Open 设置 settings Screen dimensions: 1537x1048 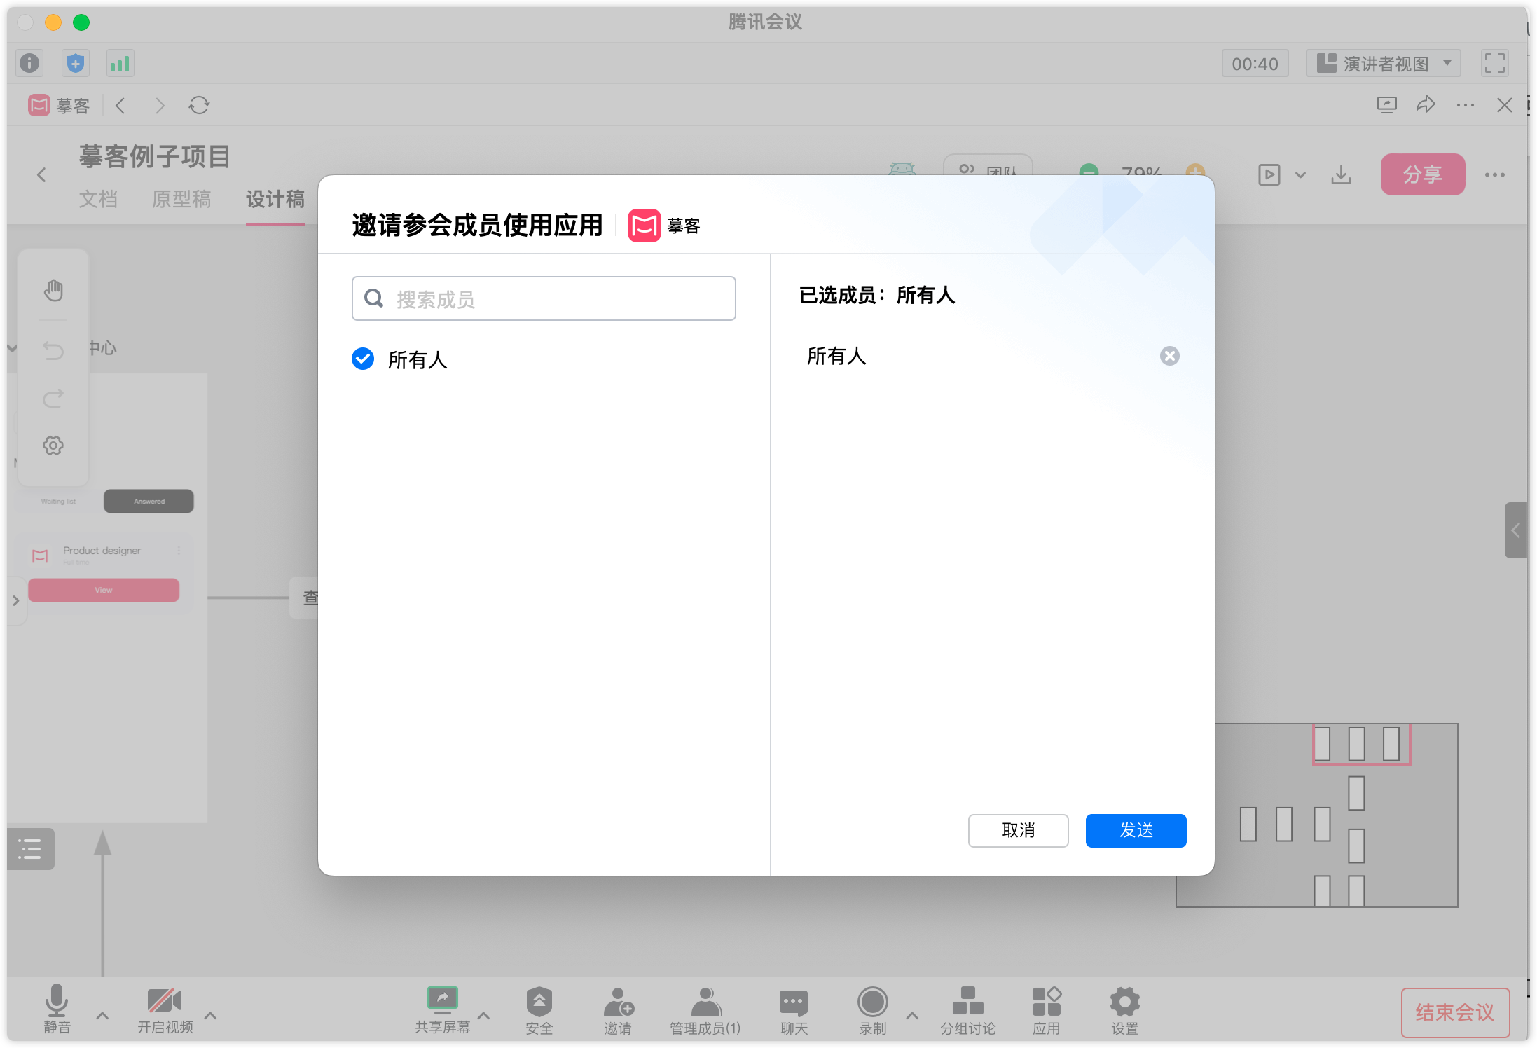coord(1125,1010)
